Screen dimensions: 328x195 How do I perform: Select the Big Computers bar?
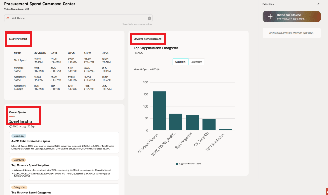[x=192, y=123]
